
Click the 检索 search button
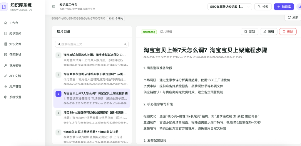coord(263,7)
